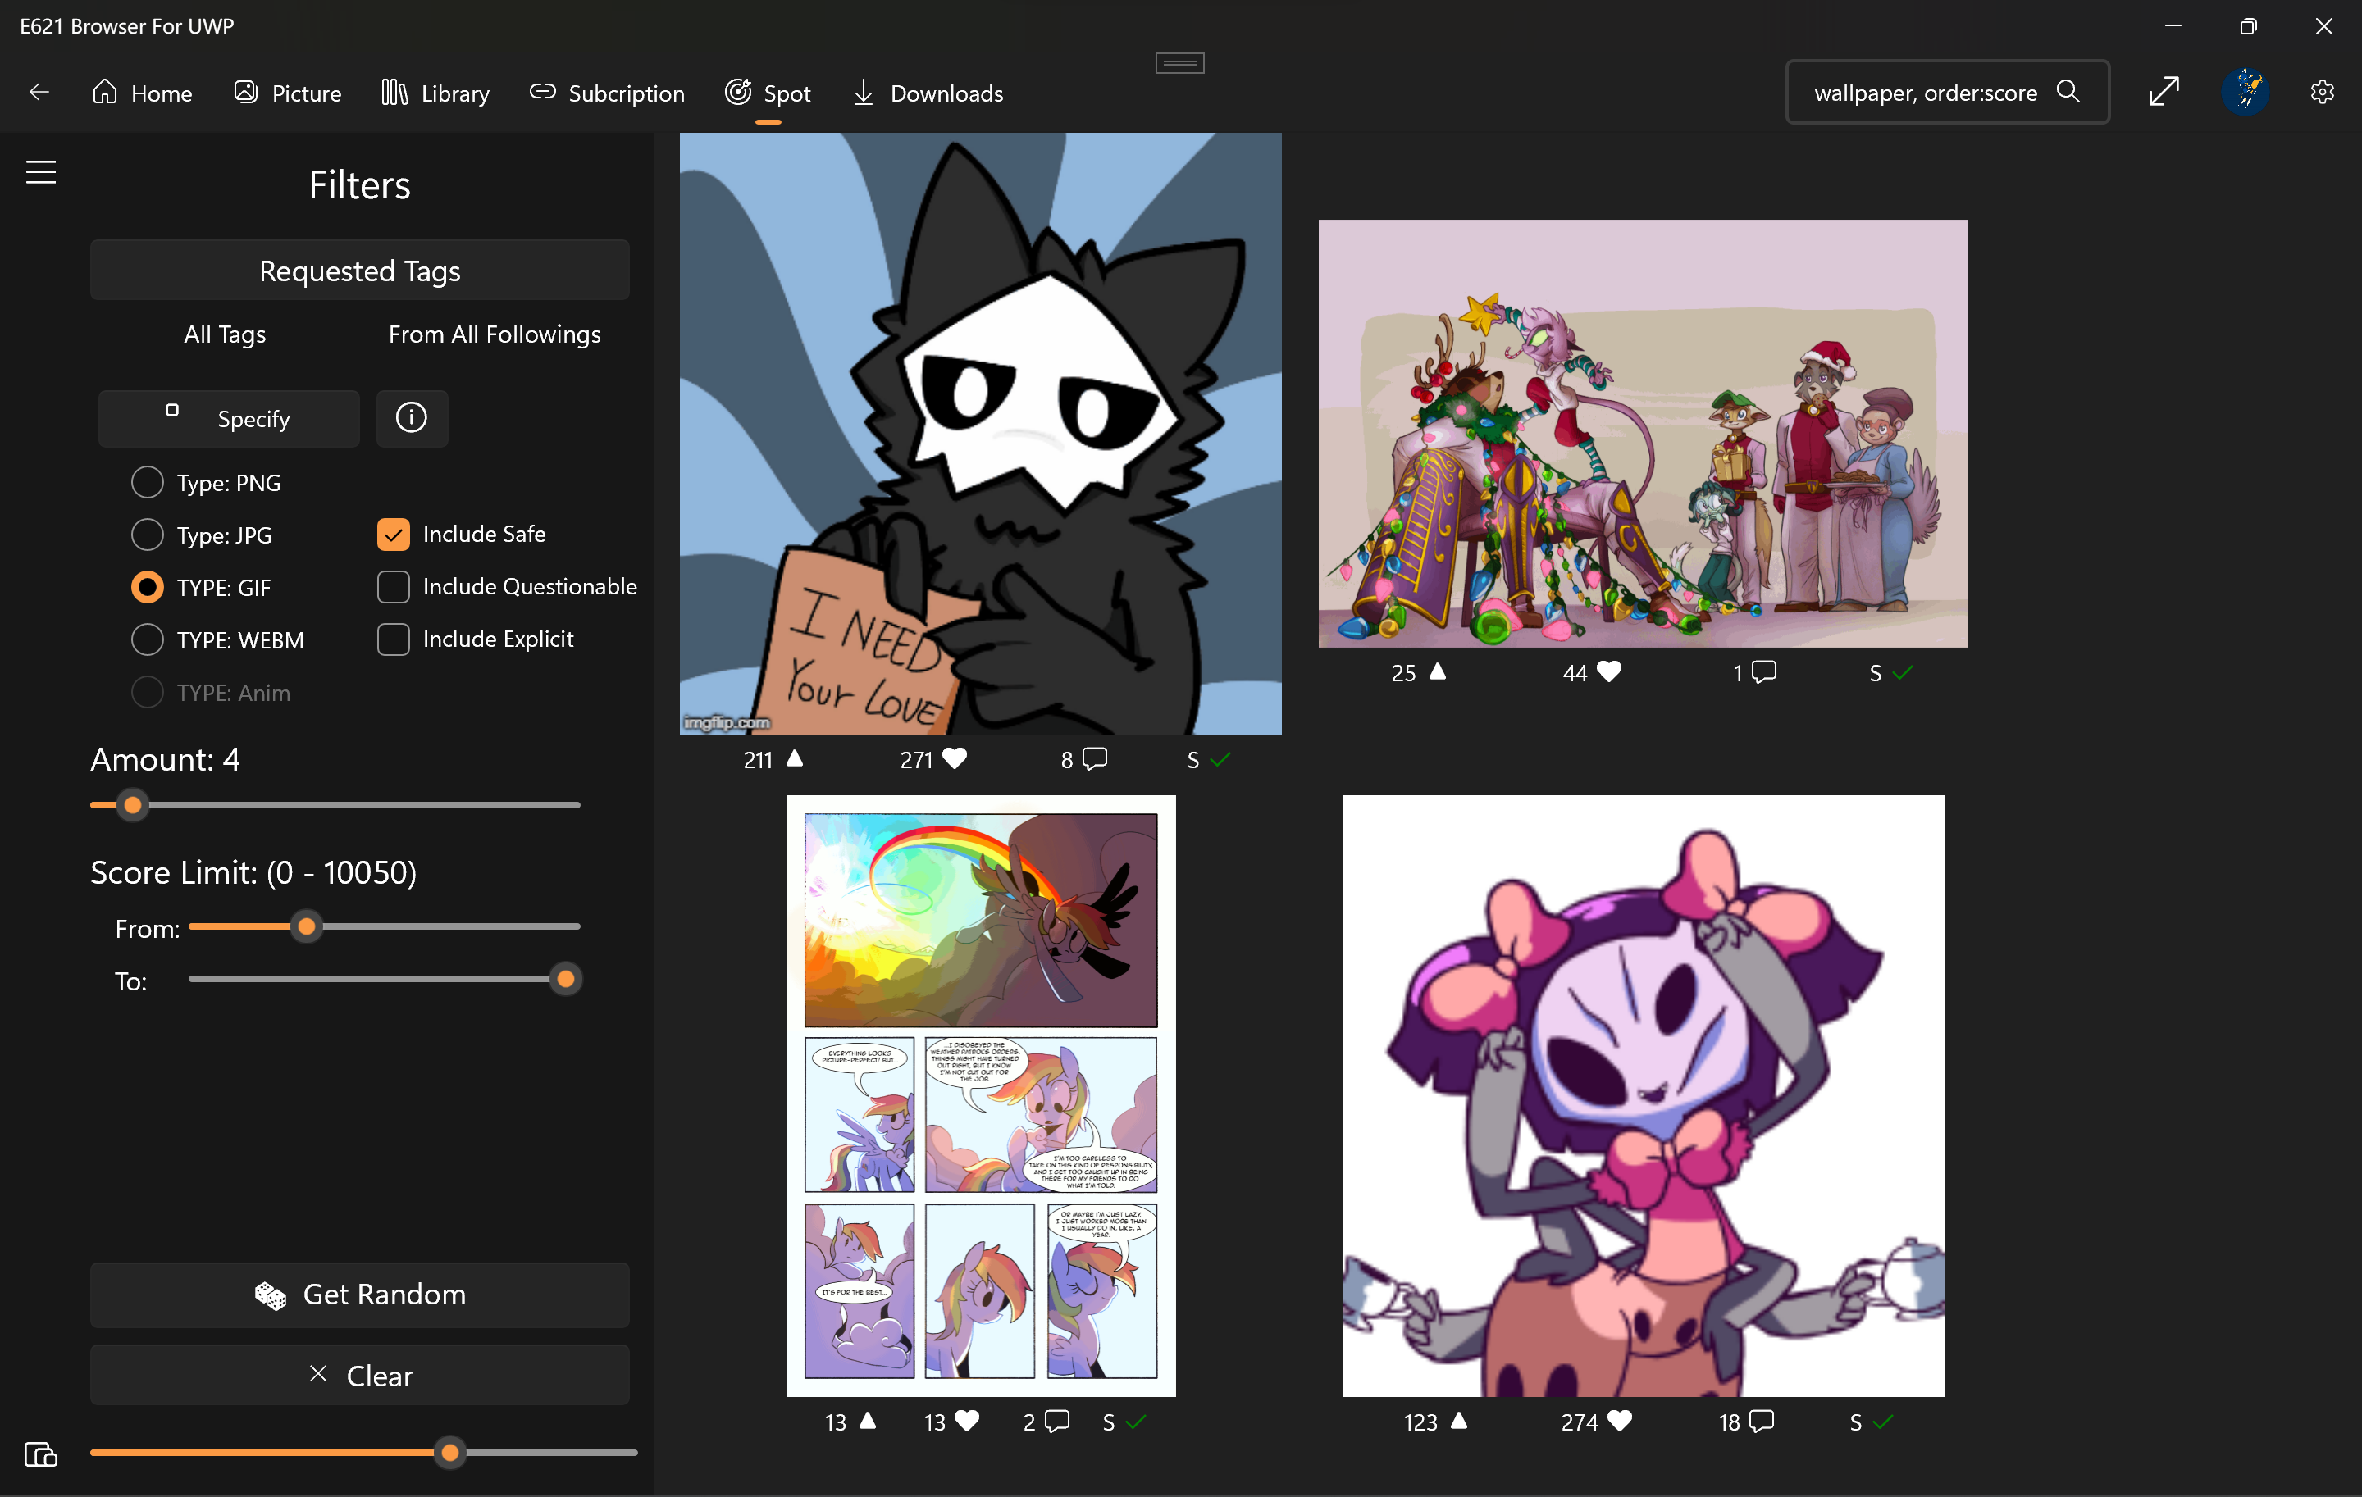Uncheck Include Safe checkbox
Screen dimensions: 2362x1497
pyautogui.click(x=394, y=535)
